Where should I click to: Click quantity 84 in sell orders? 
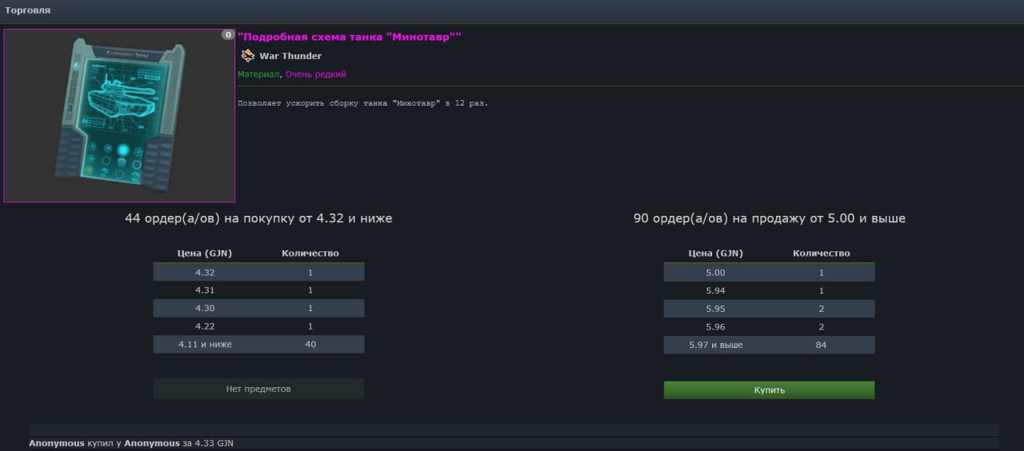coord(821,345)
